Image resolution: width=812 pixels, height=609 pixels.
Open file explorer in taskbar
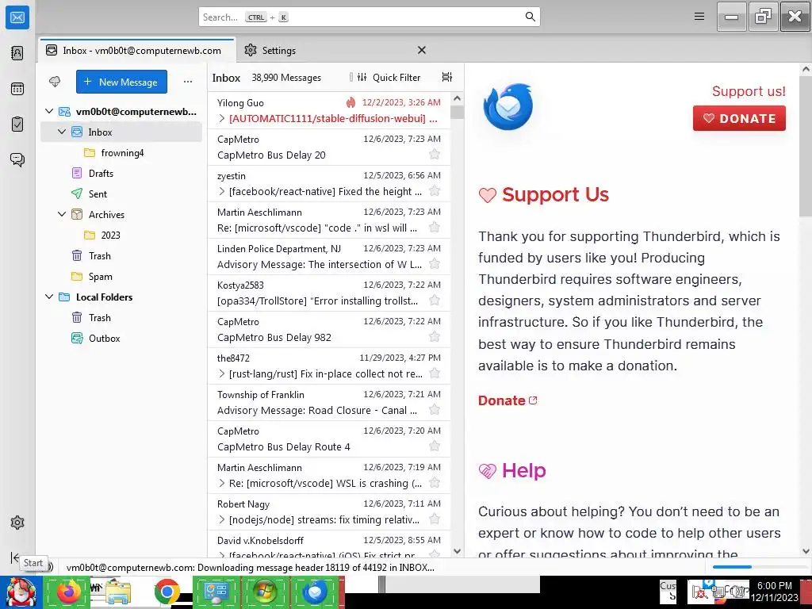click(117, 592)
